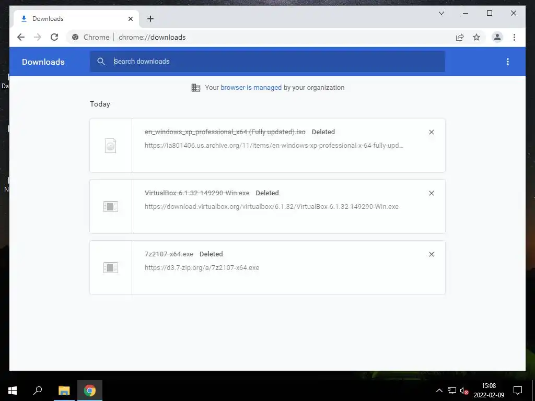Click the VirtualBox exe file icon
Image resolution: width=535 pixels, height=401 pixels.
coord(111,206)
